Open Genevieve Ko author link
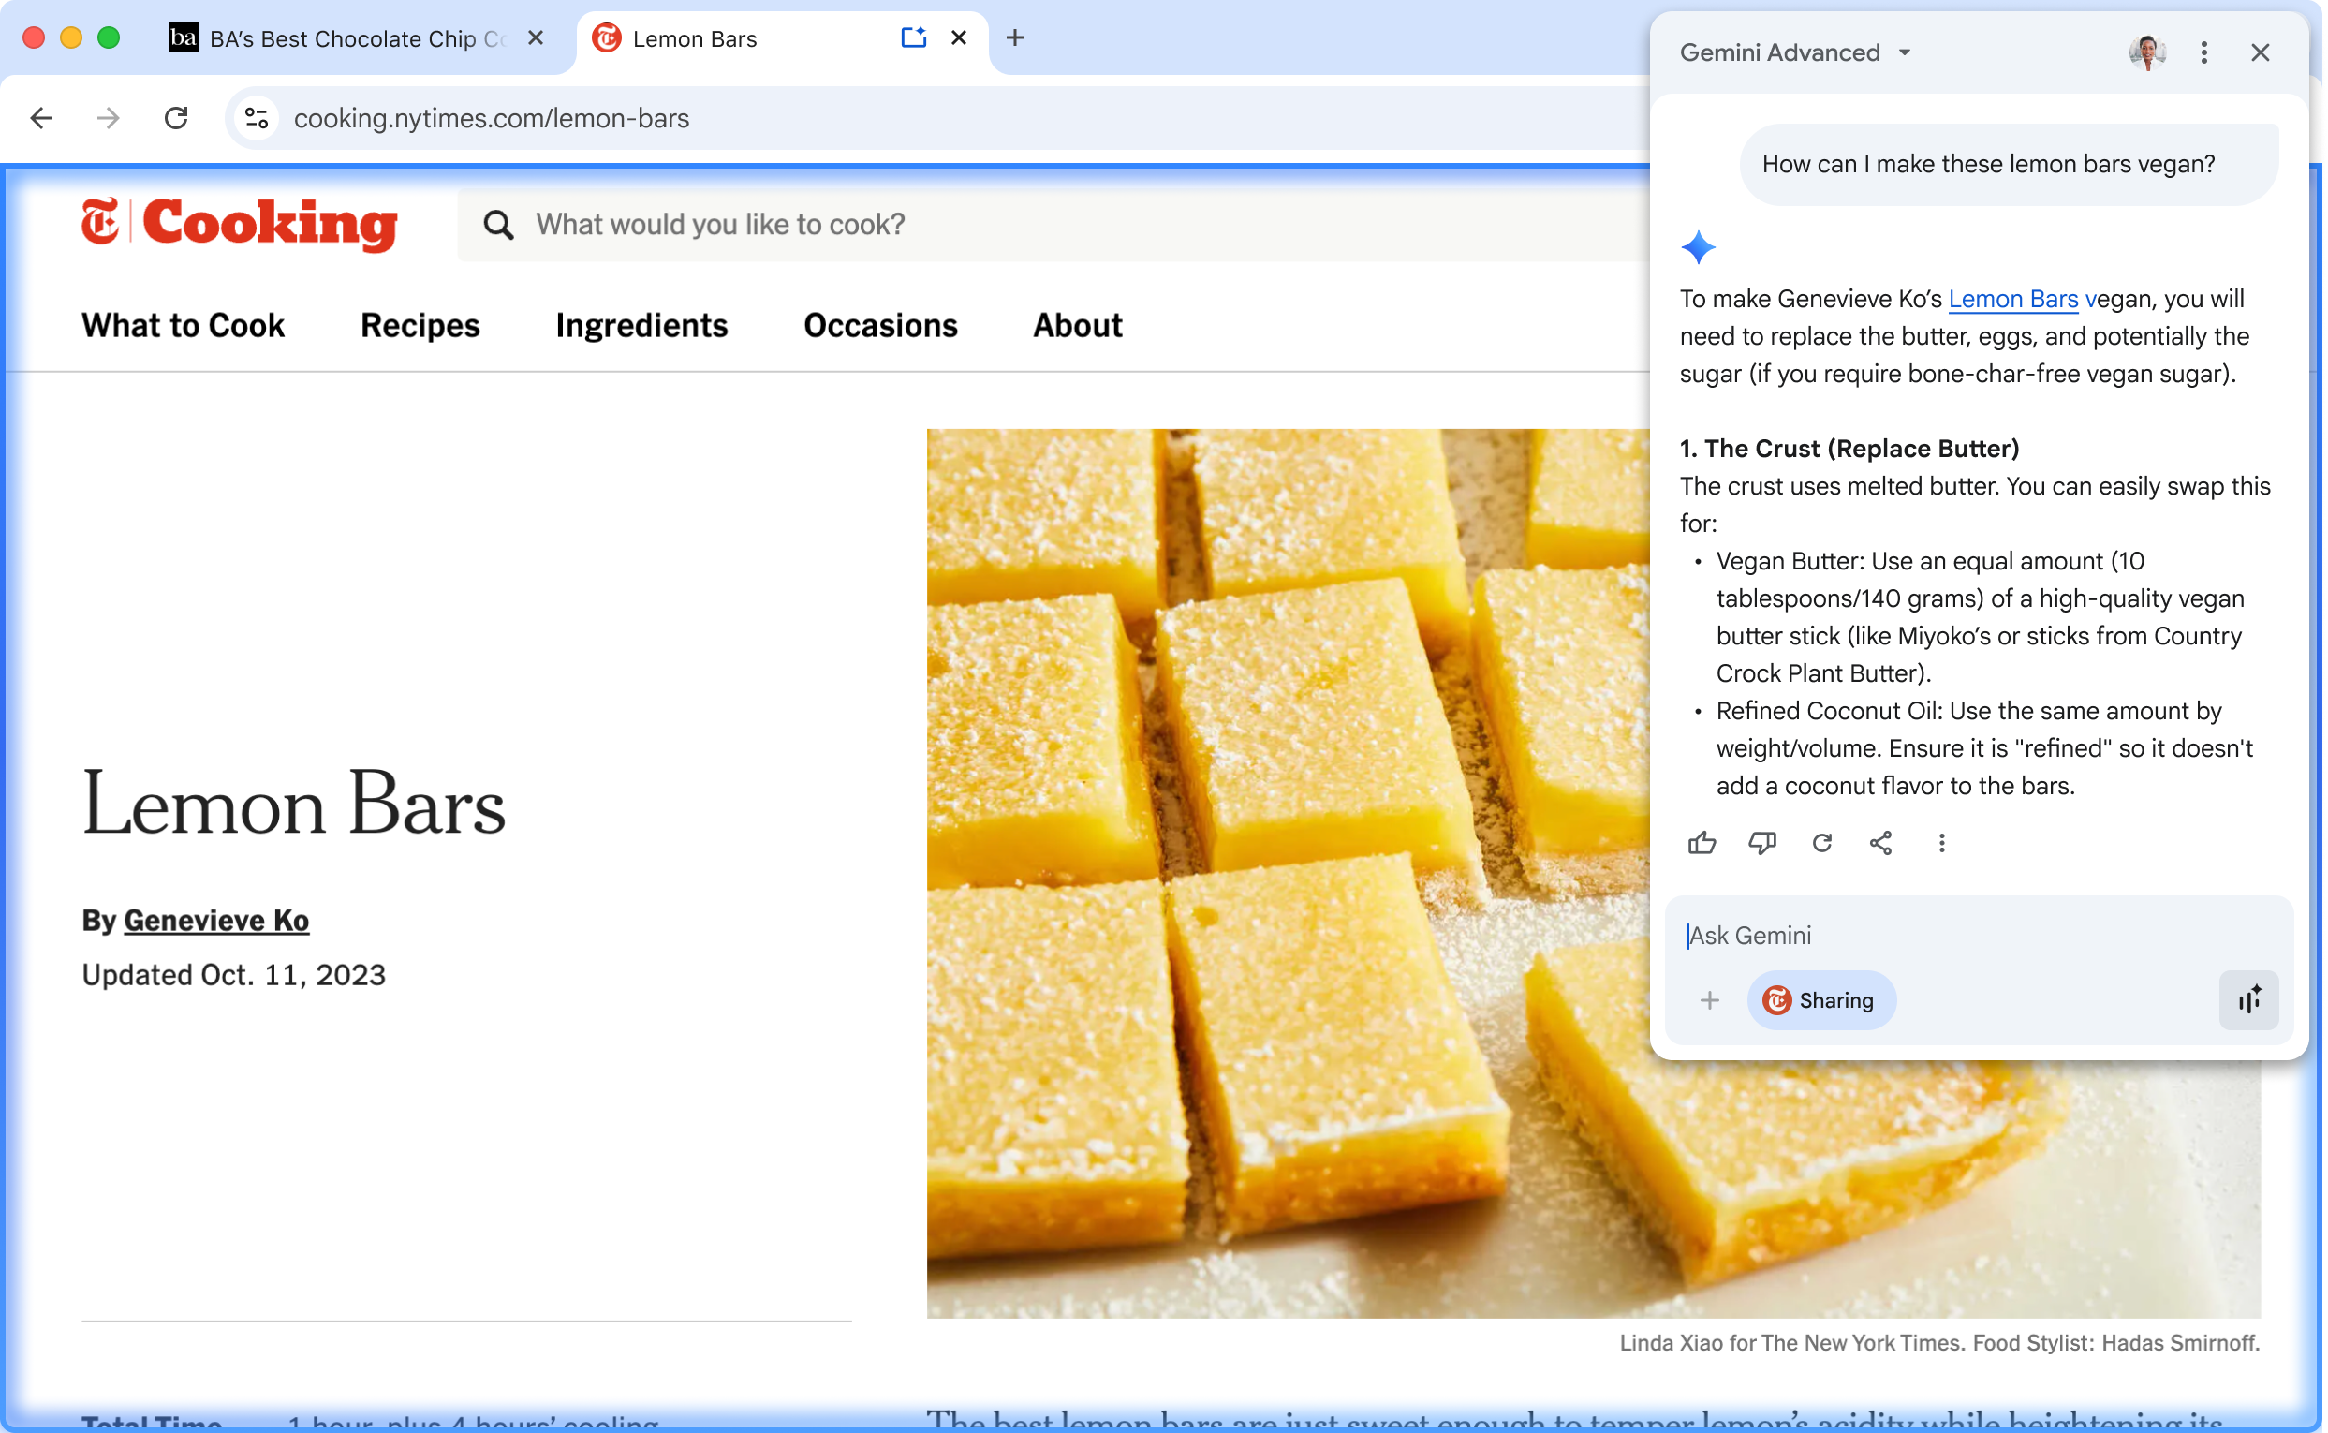 (216, 921)
